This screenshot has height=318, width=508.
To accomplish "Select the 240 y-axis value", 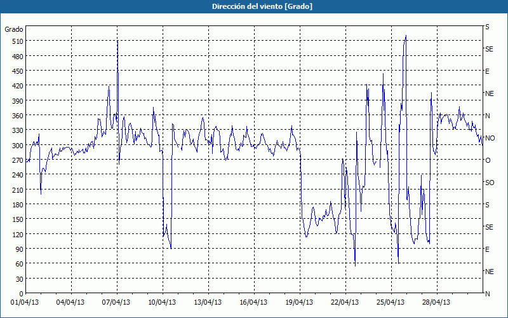I will (x=18, y=176).
